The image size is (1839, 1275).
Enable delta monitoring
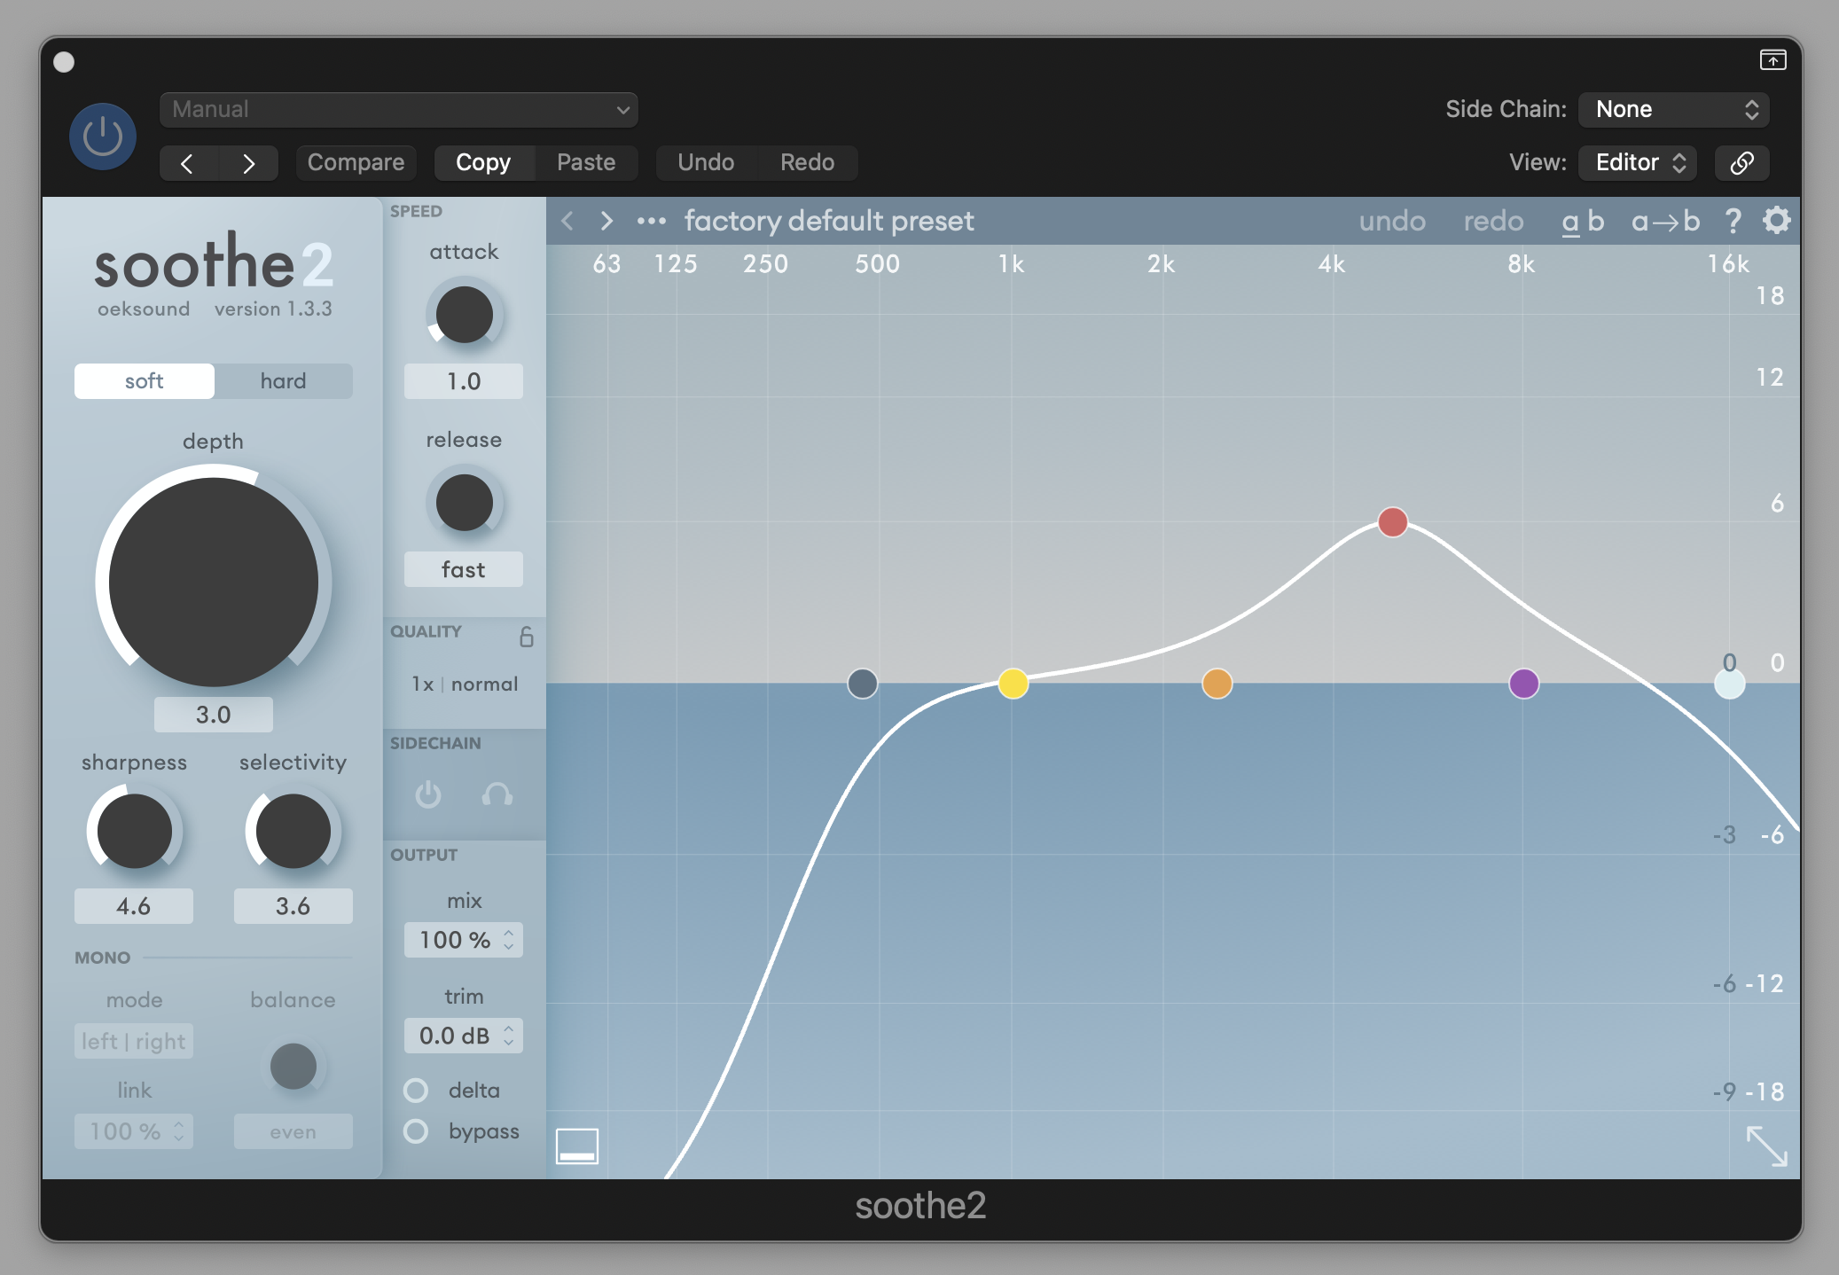(416, 1090)
